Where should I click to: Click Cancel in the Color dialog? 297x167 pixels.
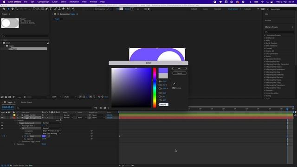[179, 73]
